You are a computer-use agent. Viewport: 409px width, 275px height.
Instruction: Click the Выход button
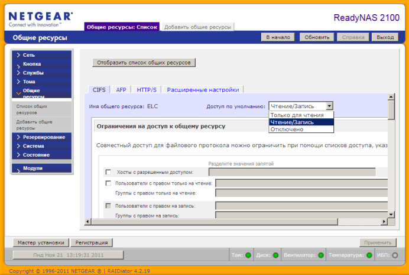(385, 37)
